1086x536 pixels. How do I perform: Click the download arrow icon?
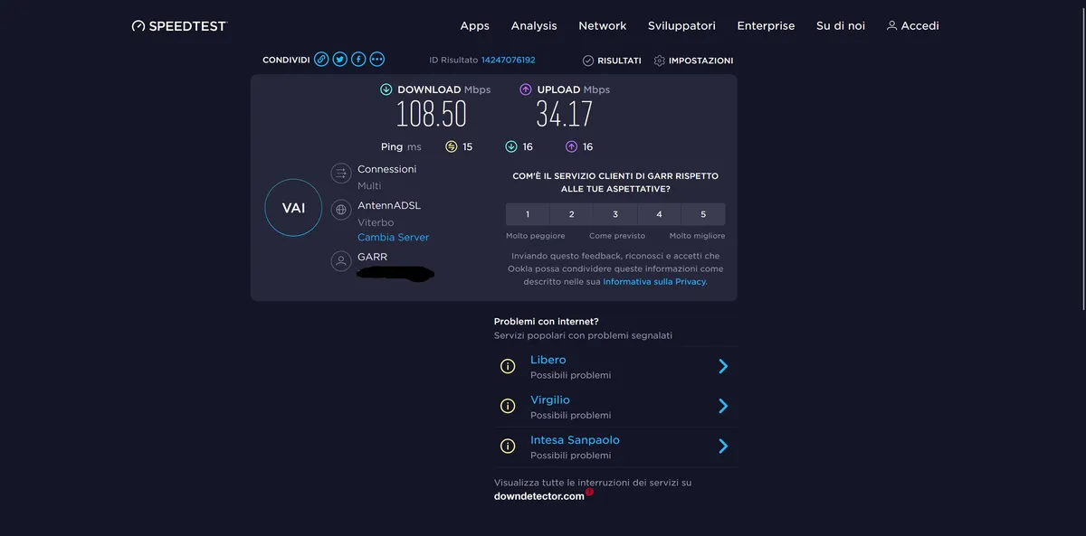pos(386,89)
